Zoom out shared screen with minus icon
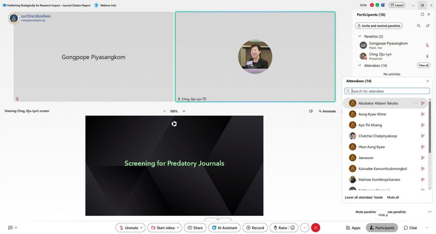 click(x=164, y=111)
